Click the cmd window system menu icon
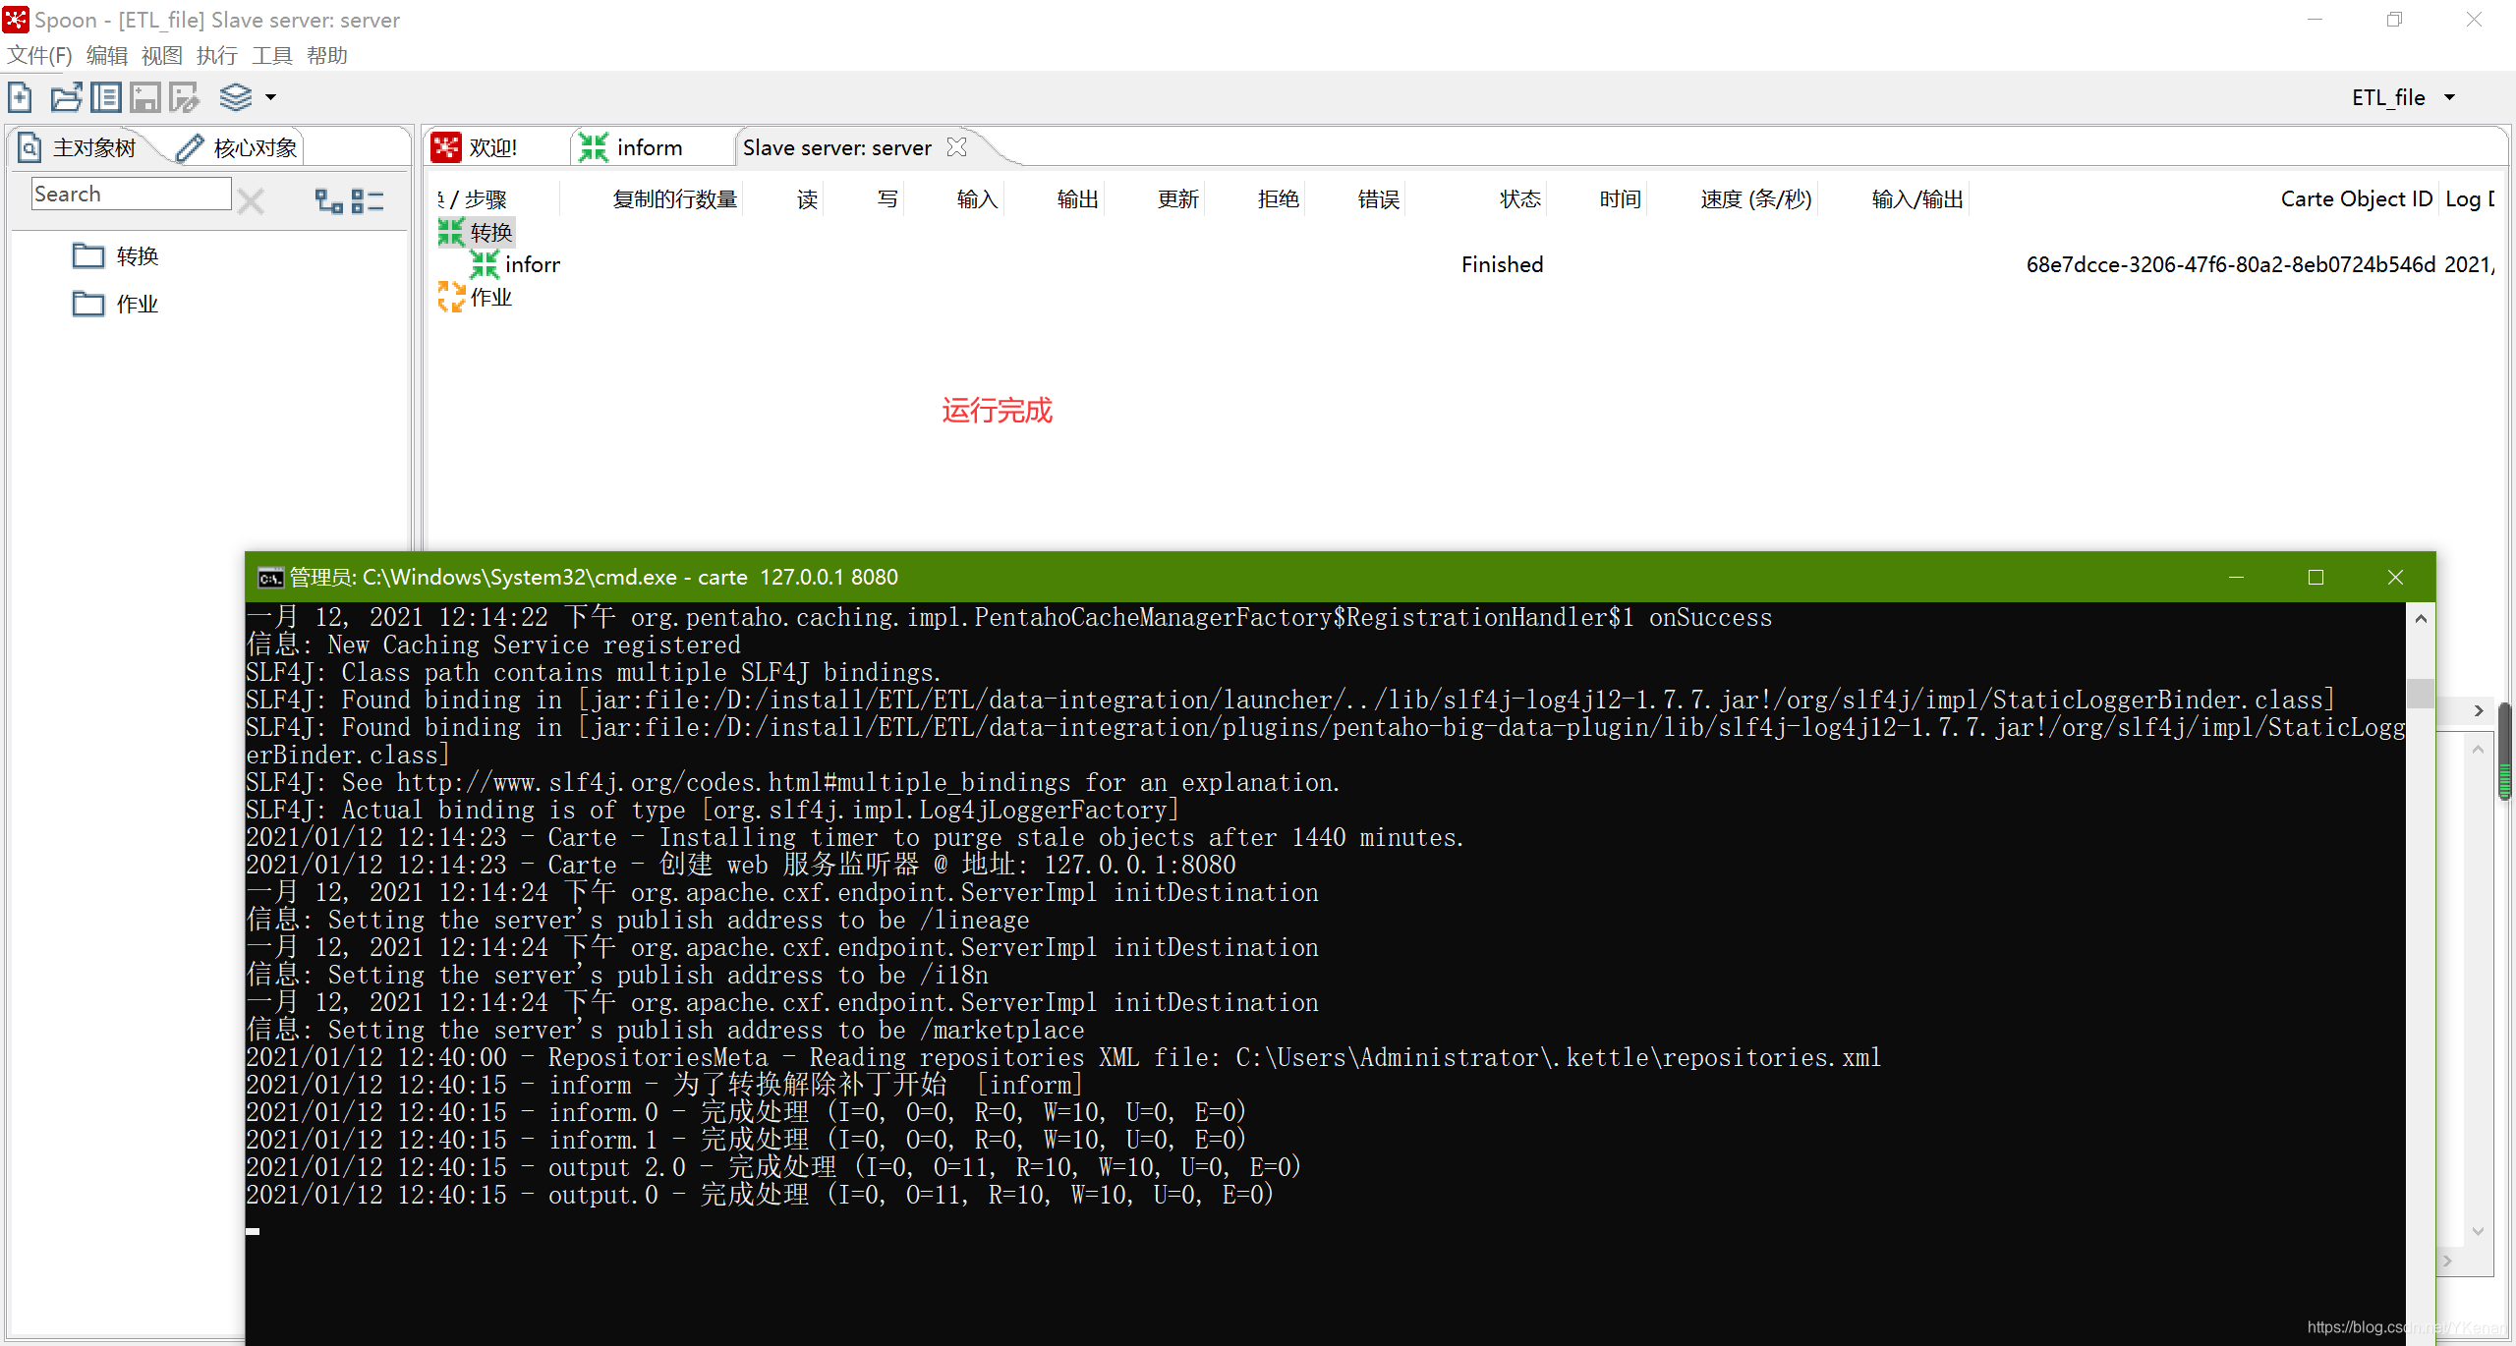2516x1346 pixels. tap(270, 578)
